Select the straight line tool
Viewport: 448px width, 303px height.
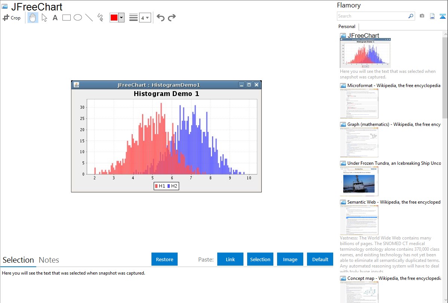click(89, 18)
